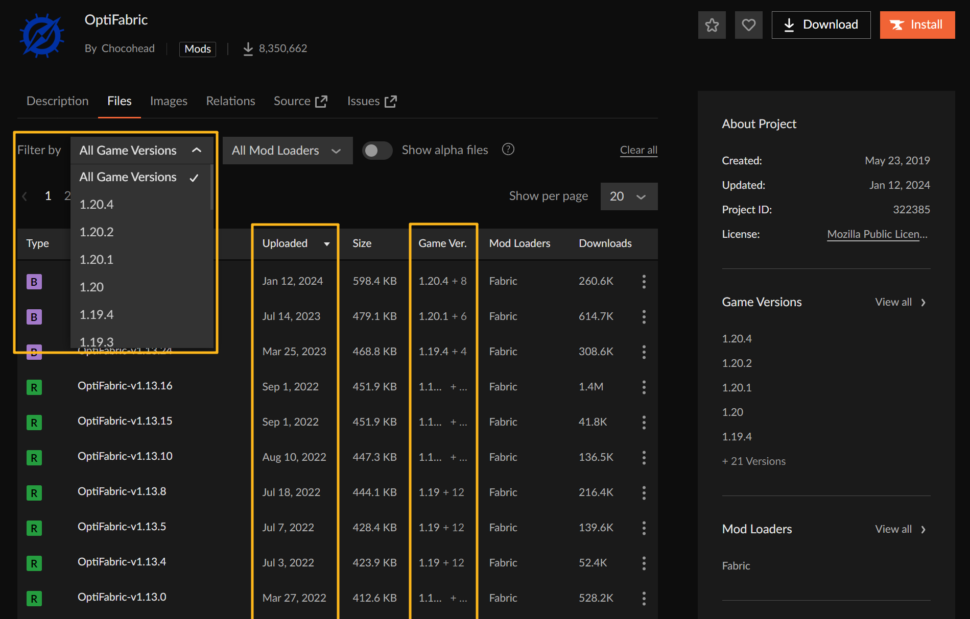Screen dimensions: 970x619
Task: Open more options for OptiFabric-v1.13.0
Action: pyautogui.click(x=644, y=599)
